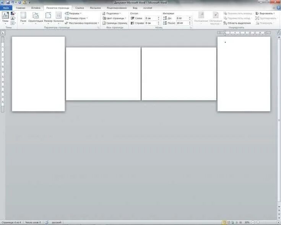281x225 pixels.
Task: Switch to the Главная tab
Action: (x=20, y=8)
